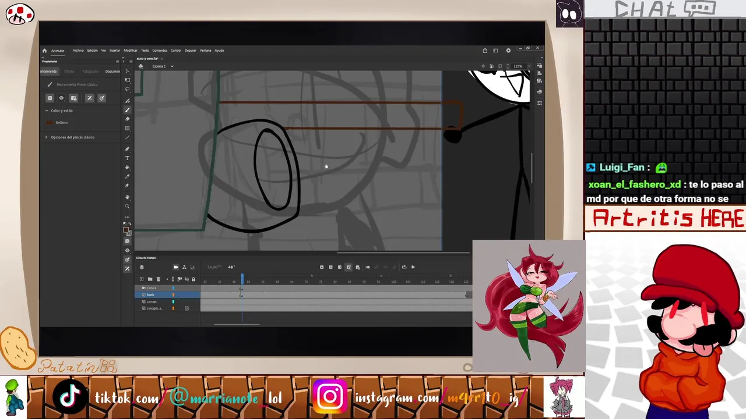Select the Pen tool

pyautogui.click(x=127, y=149)
